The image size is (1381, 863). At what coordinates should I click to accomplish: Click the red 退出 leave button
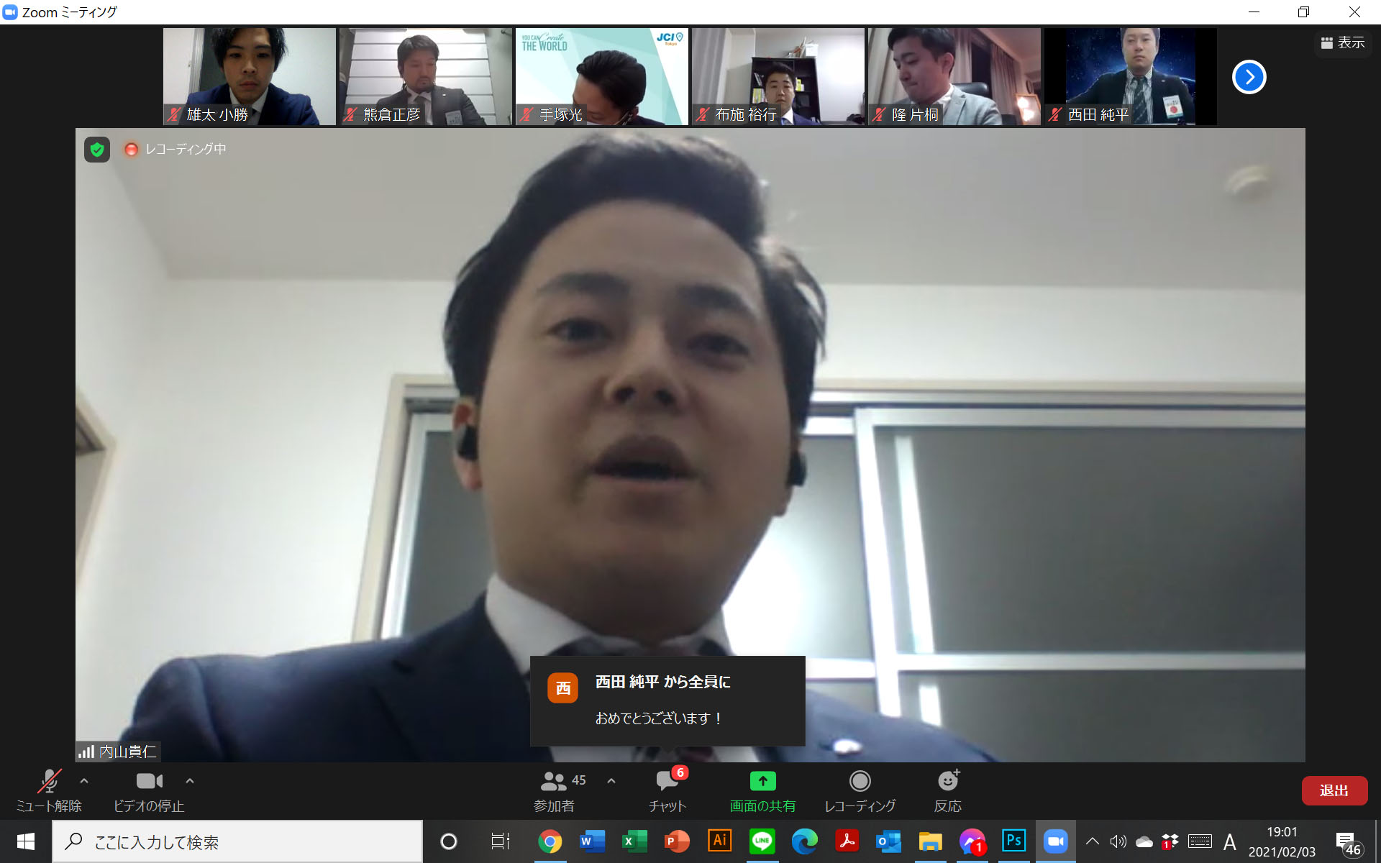point(1334,790)
